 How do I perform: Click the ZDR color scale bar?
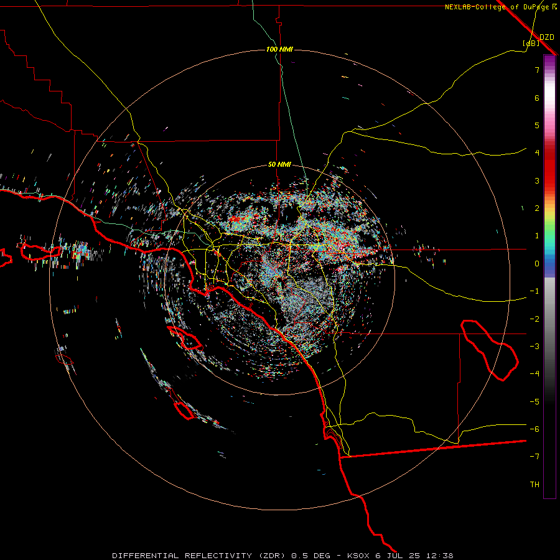[x=549, y=276]
